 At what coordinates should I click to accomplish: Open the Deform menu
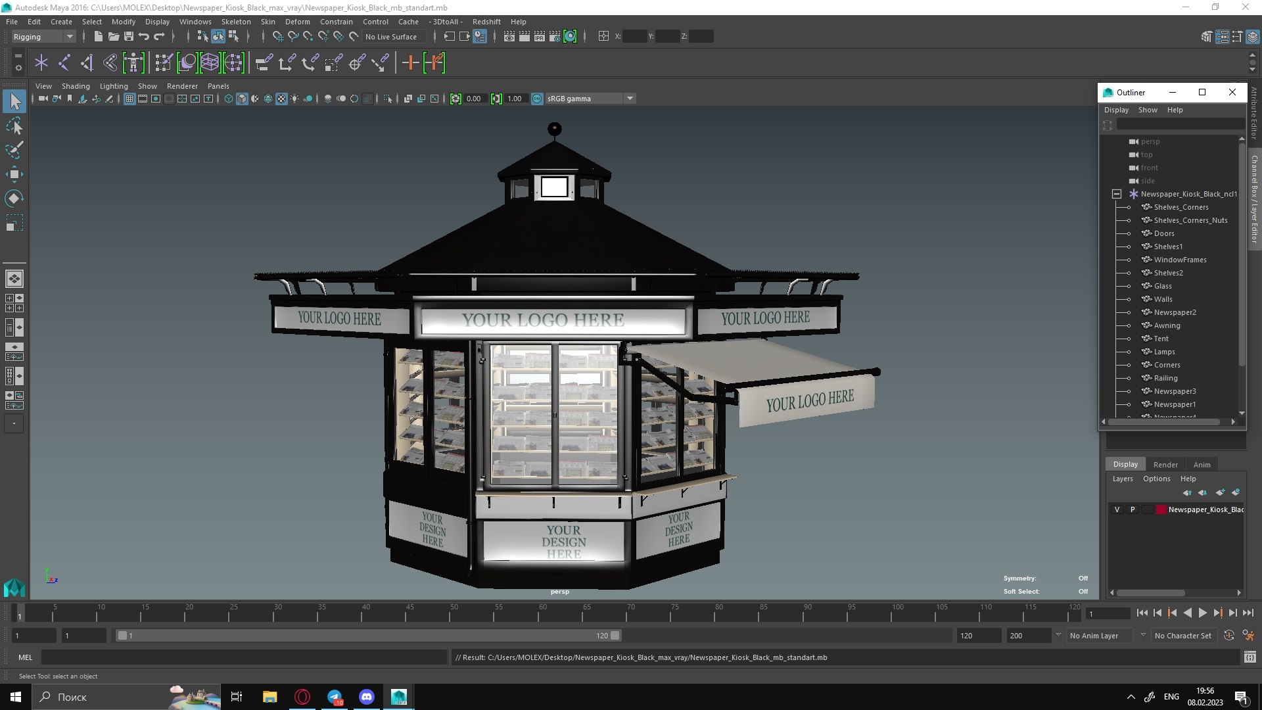pyautogui.click(x=297, y=22)
